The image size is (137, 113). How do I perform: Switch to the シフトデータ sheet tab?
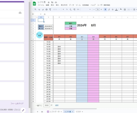click(55, 112)
